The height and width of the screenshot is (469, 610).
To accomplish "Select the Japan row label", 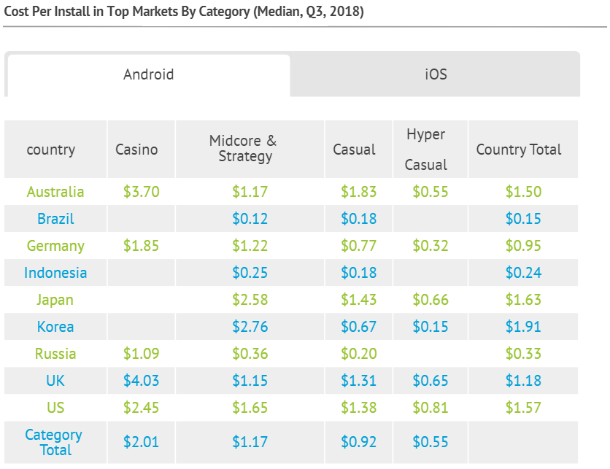I will click(55, 300).
